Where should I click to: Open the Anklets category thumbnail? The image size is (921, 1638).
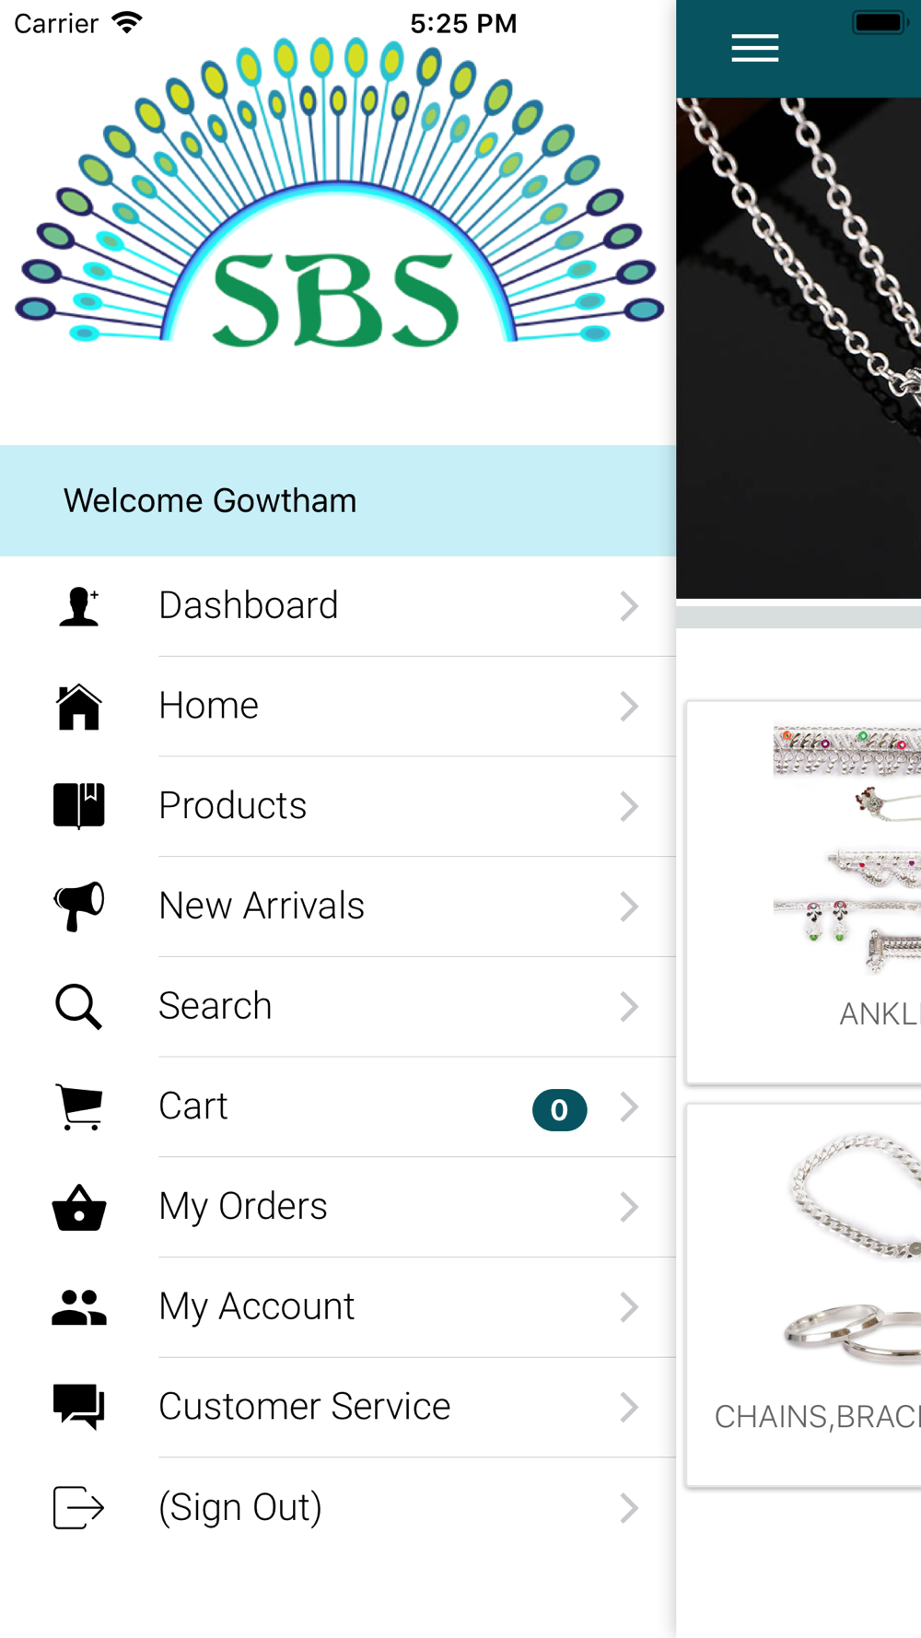847,849
